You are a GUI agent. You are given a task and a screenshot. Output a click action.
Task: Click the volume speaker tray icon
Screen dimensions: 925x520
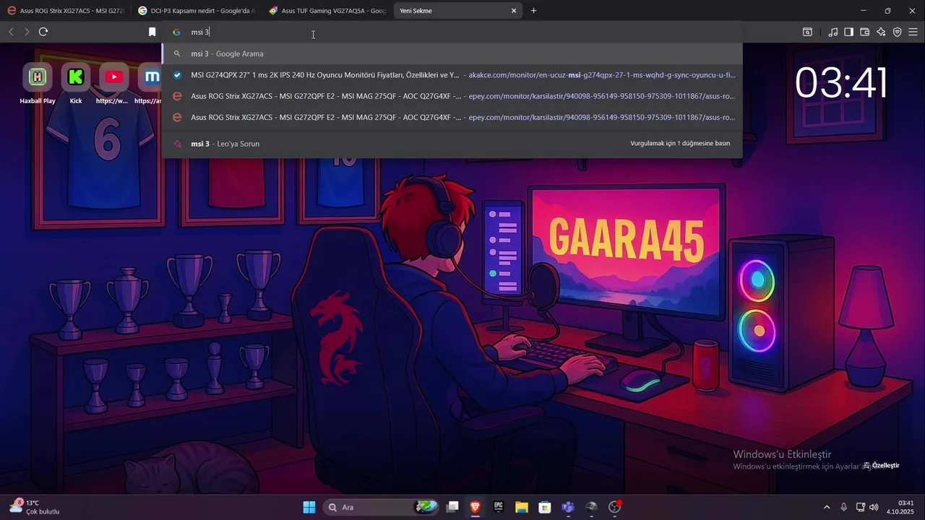pyautogui.click(x=874, y=507)
